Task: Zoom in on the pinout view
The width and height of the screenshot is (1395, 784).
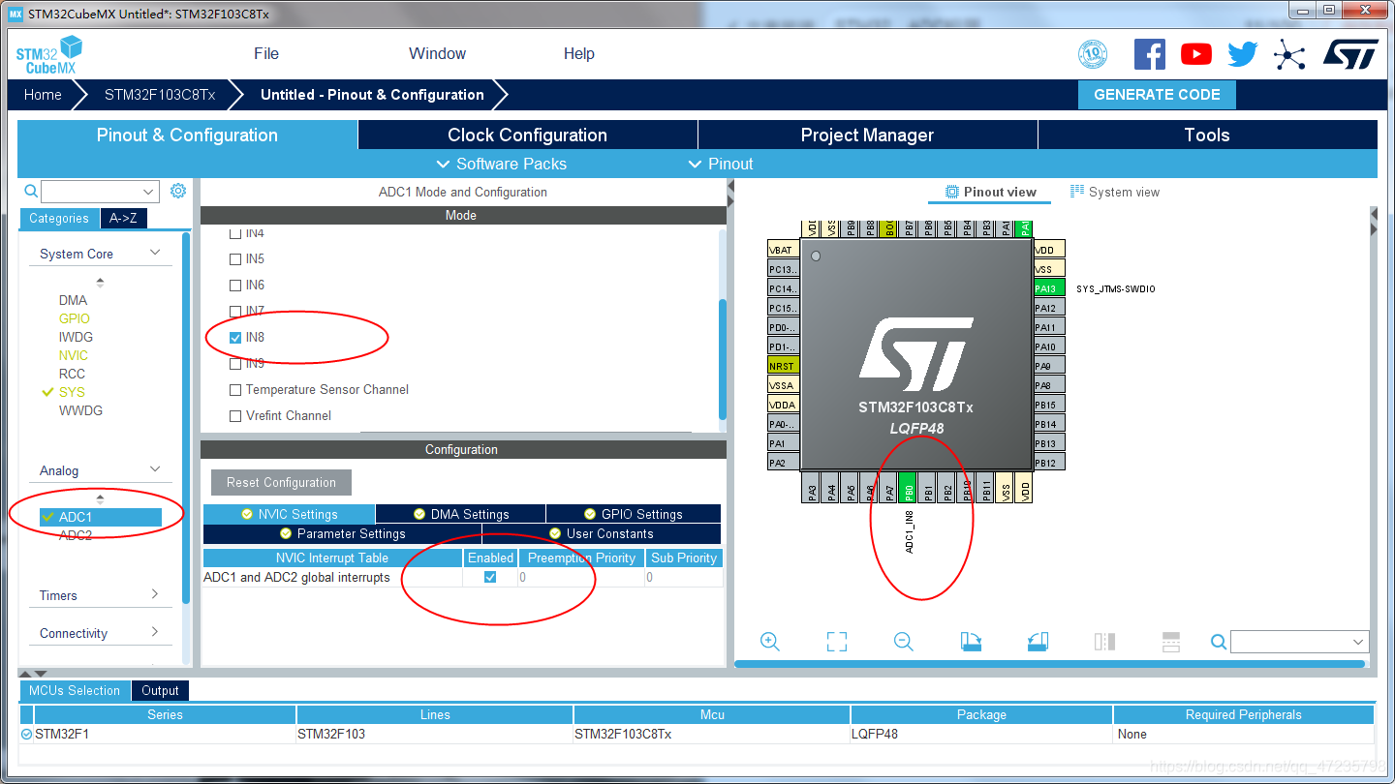Action: click(770, 641)
